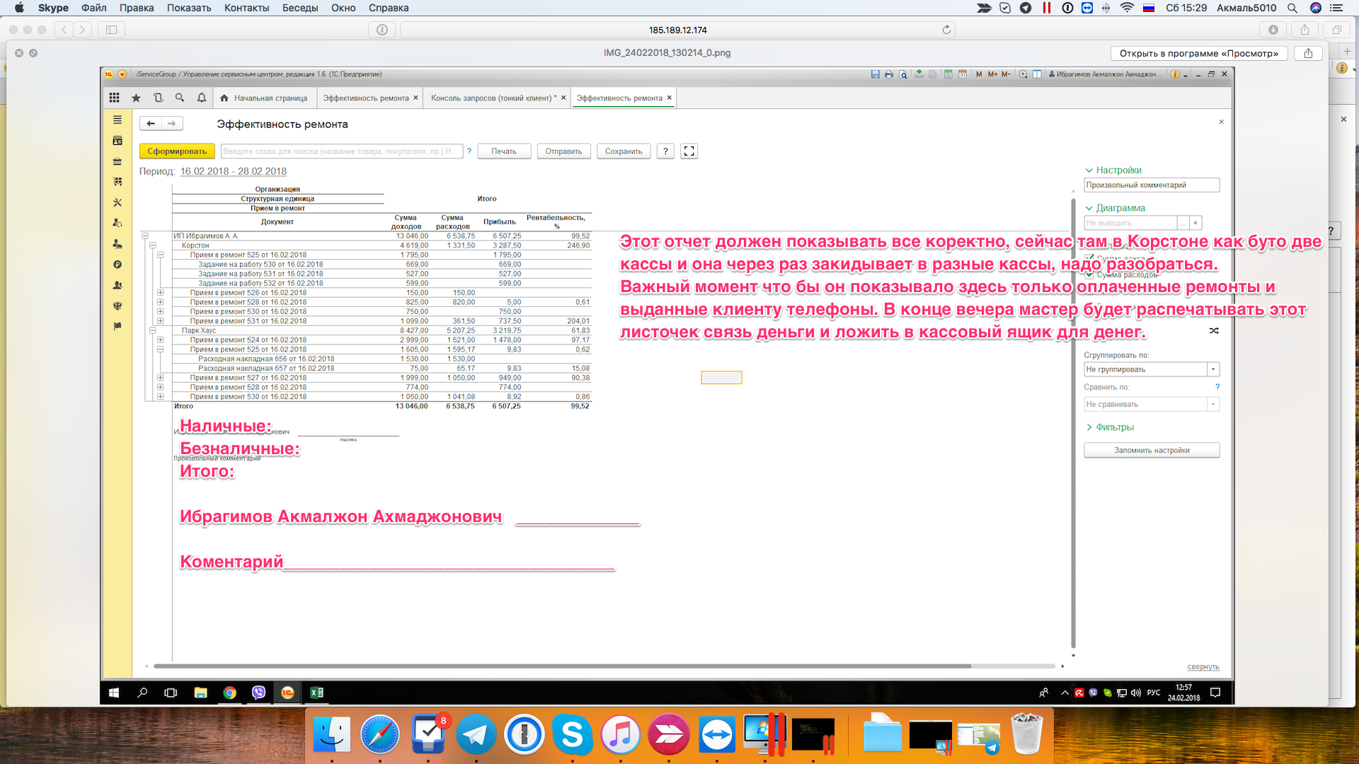Collapse the Корстон group row
The image size is (1359, 764).
(152, 245)
